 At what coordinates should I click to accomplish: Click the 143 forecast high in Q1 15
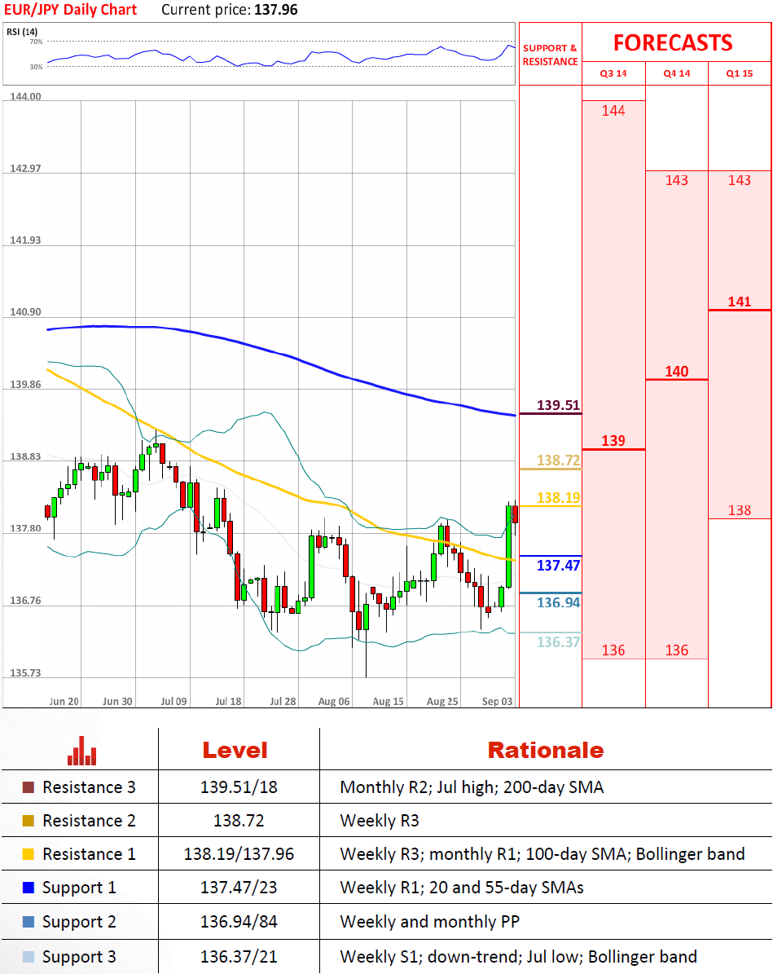coord(740,180)
